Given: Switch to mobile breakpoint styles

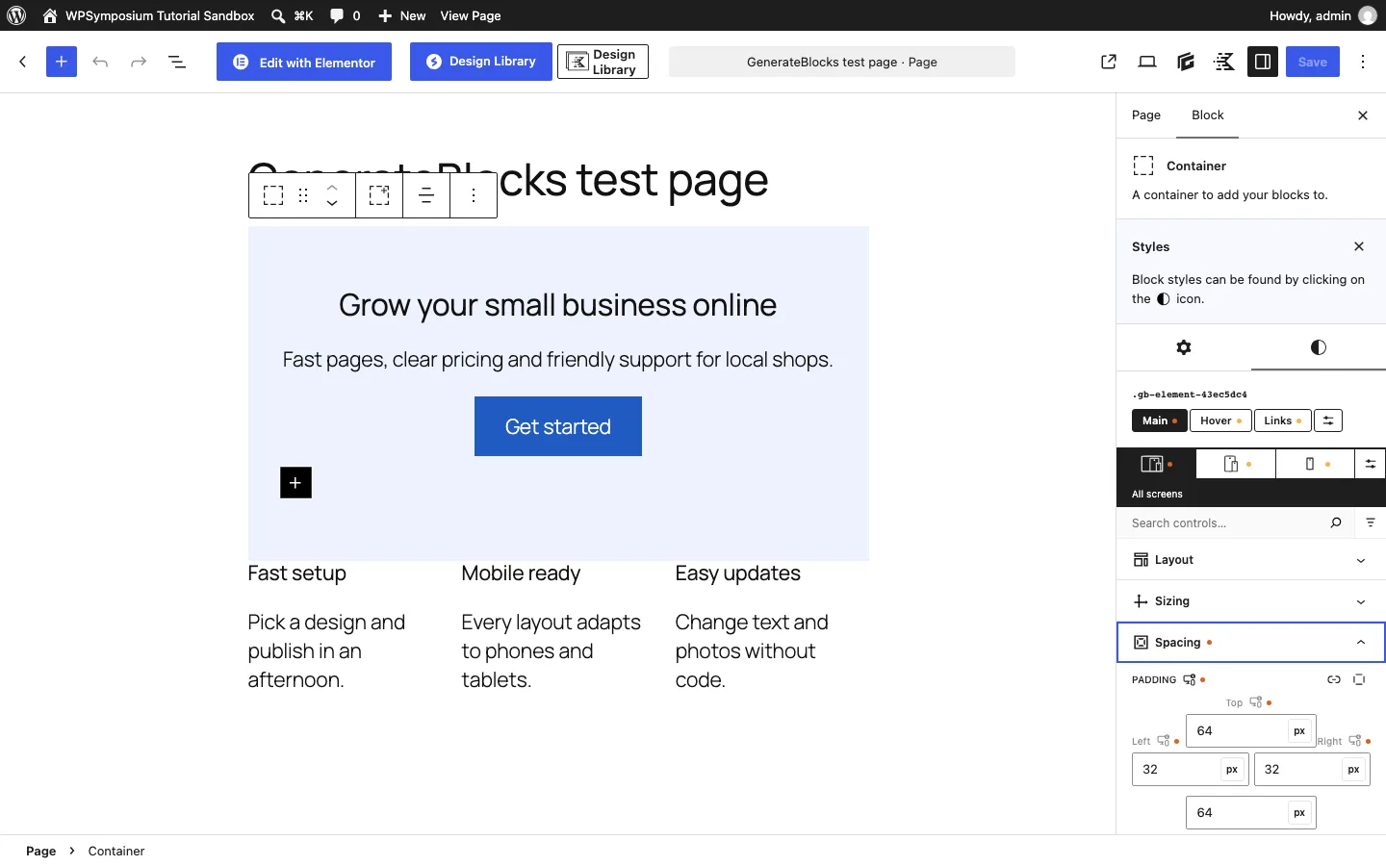Looking at the screenshot, I should [x=1315, y=464].
